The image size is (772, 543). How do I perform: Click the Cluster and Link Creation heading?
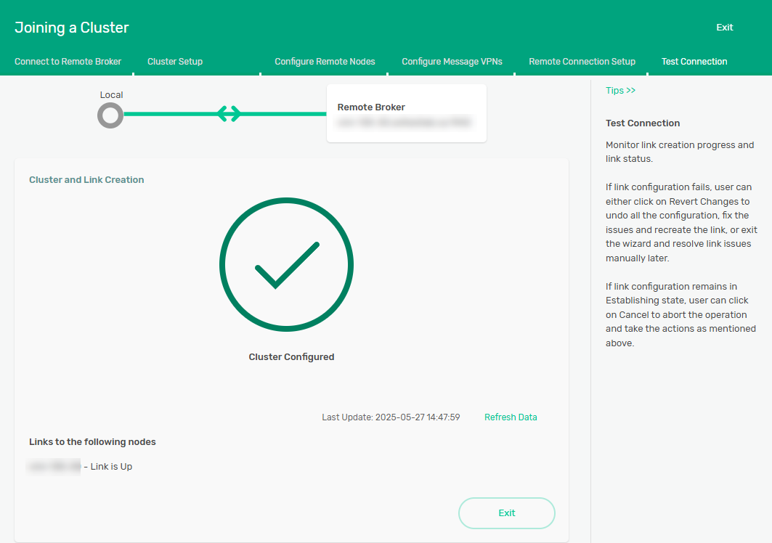tap(86, 180)
